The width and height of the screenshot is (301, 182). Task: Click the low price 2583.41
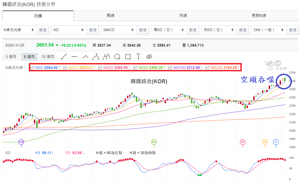(x=164, y=45)
